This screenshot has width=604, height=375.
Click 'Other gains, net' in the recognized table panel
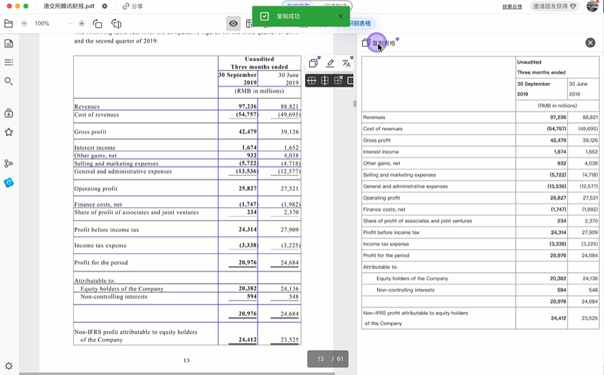click(382, 163)
